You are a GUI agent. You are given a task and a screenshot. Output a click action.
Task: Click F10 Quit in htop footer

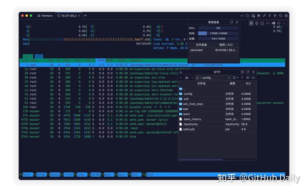[147, 175]
